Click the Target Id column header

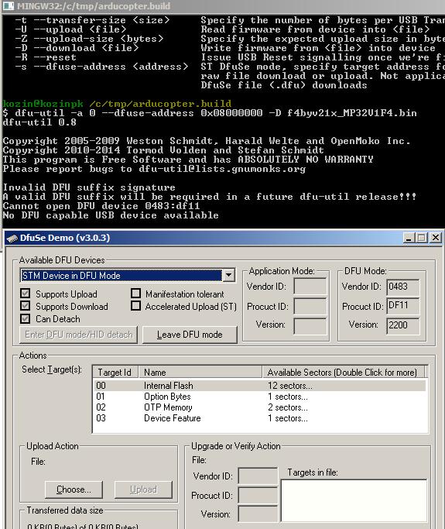[x=115, y=372]
